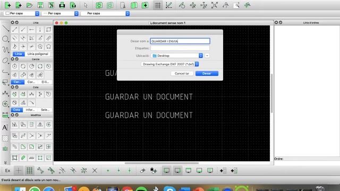This screenshot has height=191, width=340.
Task: Click the Desar button to save
Action: [x=207, y=73]
